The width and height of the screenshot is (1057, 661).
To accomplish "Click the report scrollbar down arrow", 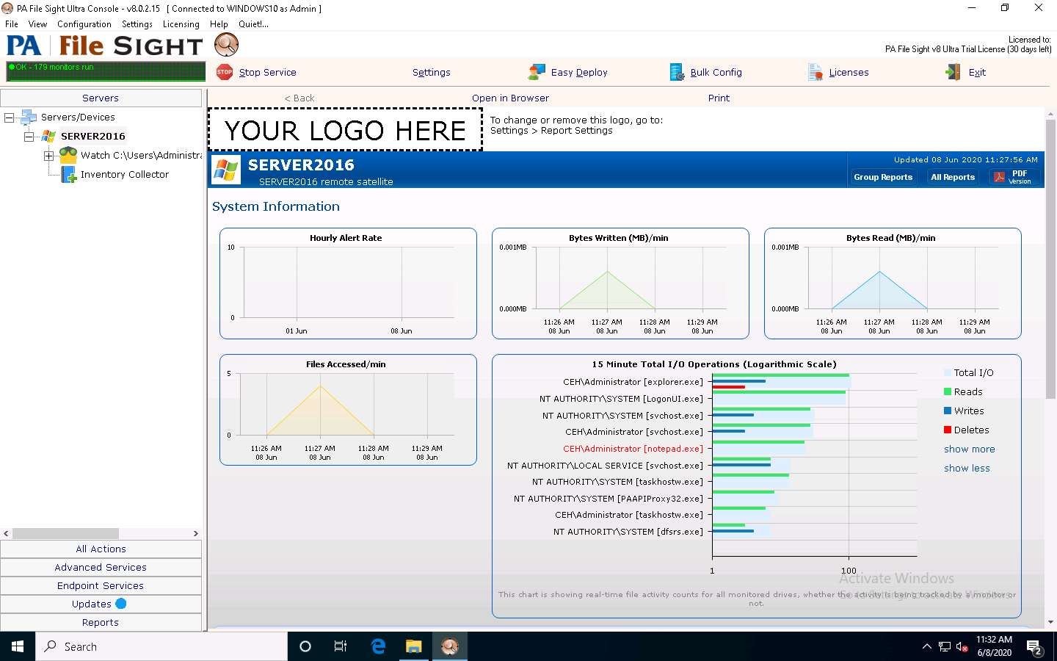I will [x=1050, y=621].
